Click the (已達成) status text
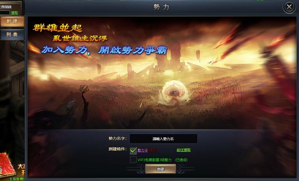299x181 pixels. click(x=181, y=160)
